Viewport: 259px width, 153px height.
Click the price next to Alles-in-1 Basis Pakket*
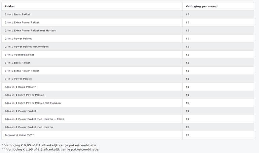tap(187, 87)
